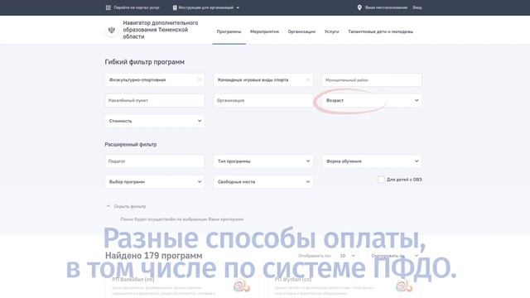Click the services portal grid icon
Viewport: 530px width, 298px height.
[108, 7]
